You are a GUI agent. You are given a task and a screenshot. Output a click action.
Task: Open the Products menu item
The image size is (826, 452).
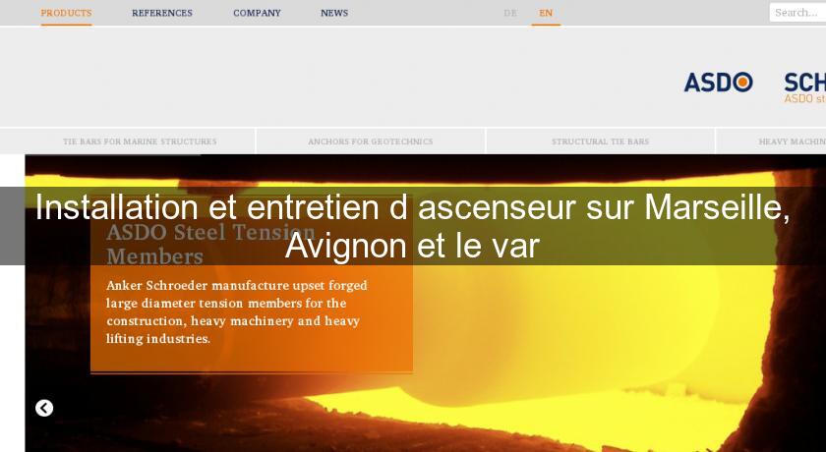tap(66, 13)
